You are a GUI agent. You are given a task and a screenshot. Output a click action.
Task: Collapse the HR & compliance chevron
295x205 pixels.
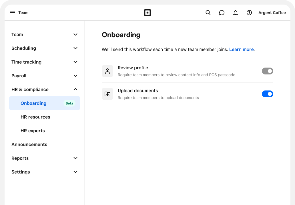75,89
